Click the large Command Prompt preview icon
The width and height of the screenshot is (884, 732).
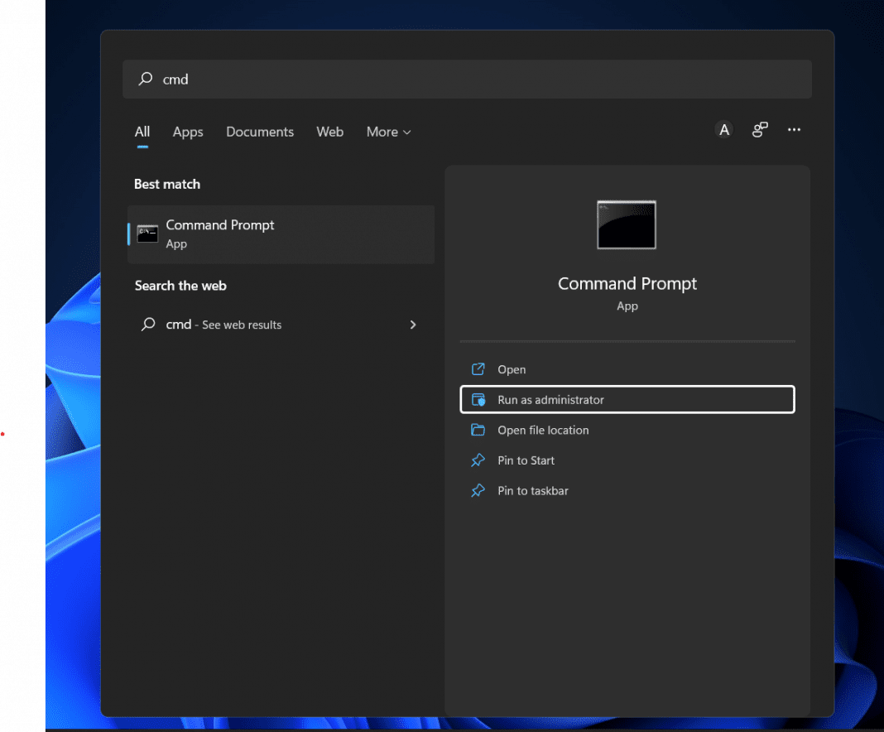tap(627, 224)
